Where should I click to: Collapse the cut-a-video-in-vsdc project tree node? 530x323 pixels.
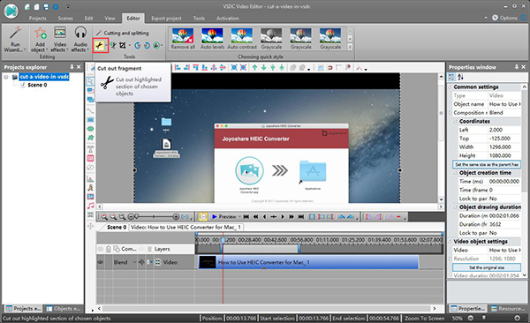pos(6,77)
